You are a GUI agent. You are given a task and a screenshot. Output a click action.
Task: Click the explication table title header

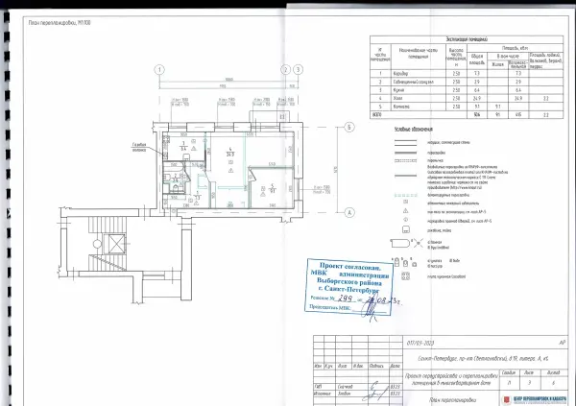point(467,39)
